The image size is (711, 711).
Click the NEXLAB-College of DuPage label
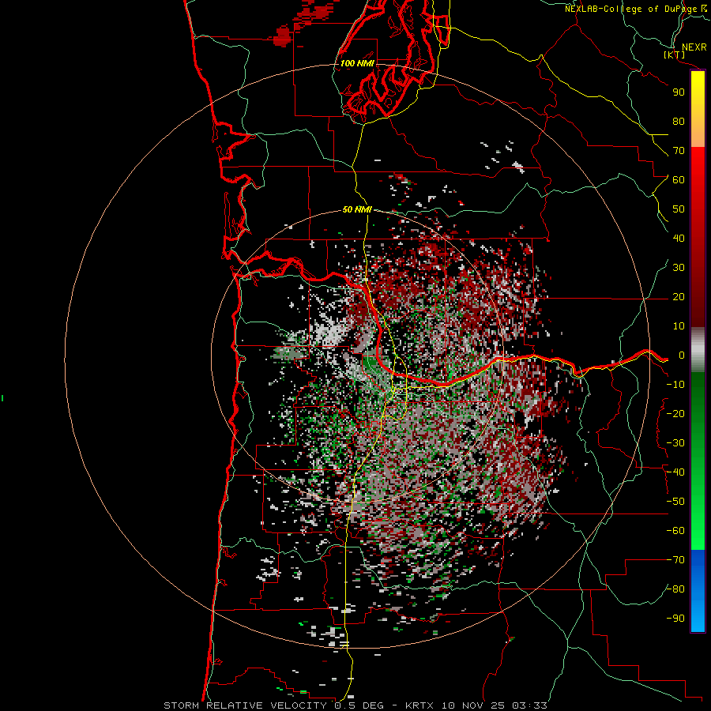(x=631, y=9)
